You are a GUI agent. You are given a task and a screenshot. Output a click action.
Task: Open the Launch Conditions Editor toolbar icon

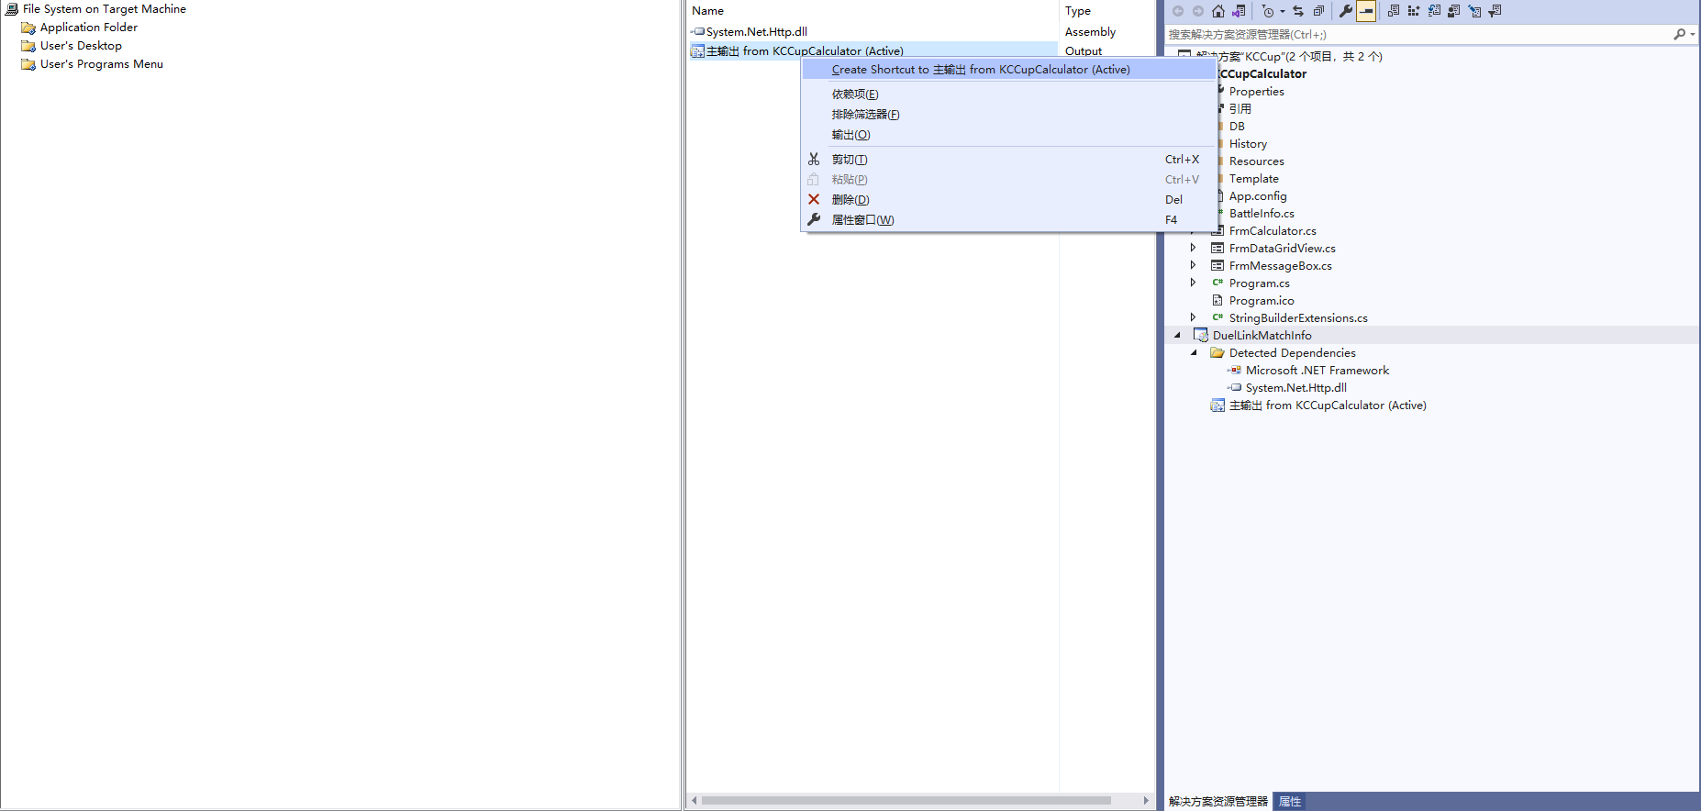[1495, 11]
